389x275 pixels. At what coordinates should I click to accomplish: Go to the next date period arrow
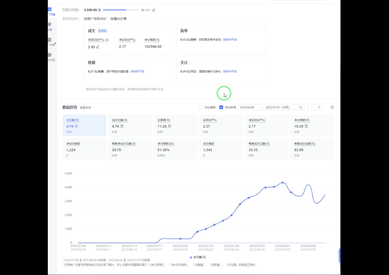(319, 107)
